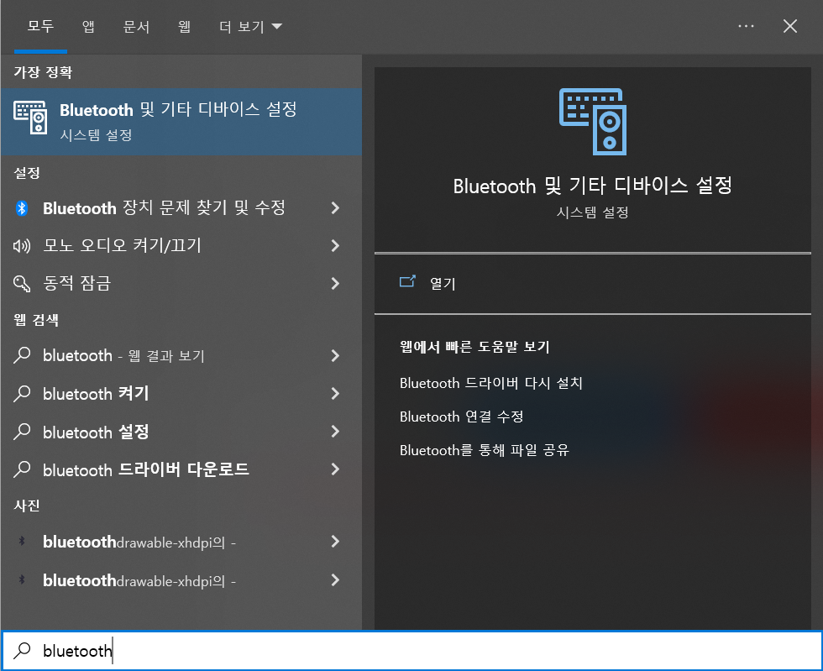Click search icon beside bluetooth 설정
This screenshot has height=671, width=823.
click(22, 432)
